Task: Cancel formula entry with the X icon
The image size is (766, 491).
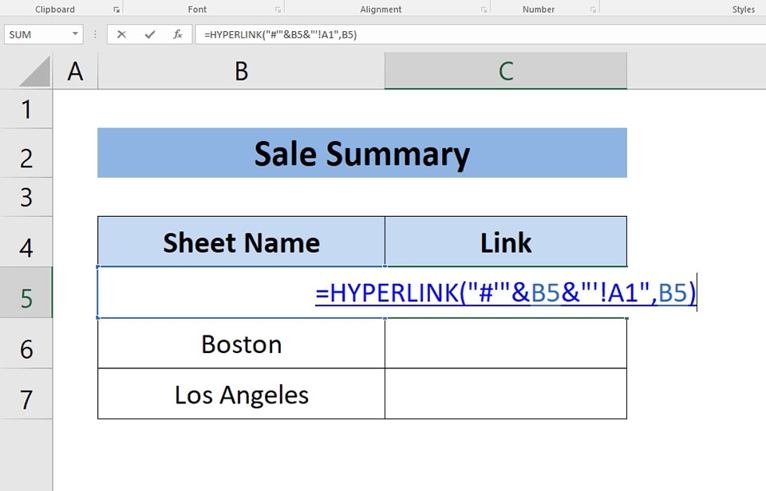Action: click(121, 34)
